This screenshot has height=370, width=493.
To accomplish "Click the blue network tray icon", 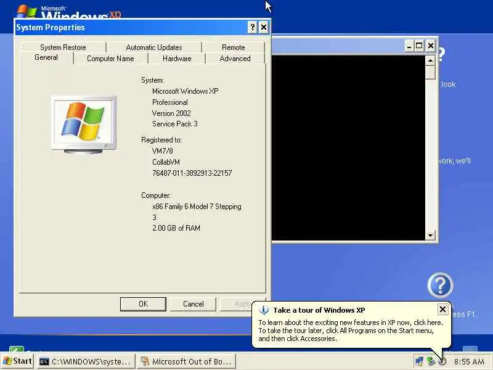I will click(x=419, y=361).
